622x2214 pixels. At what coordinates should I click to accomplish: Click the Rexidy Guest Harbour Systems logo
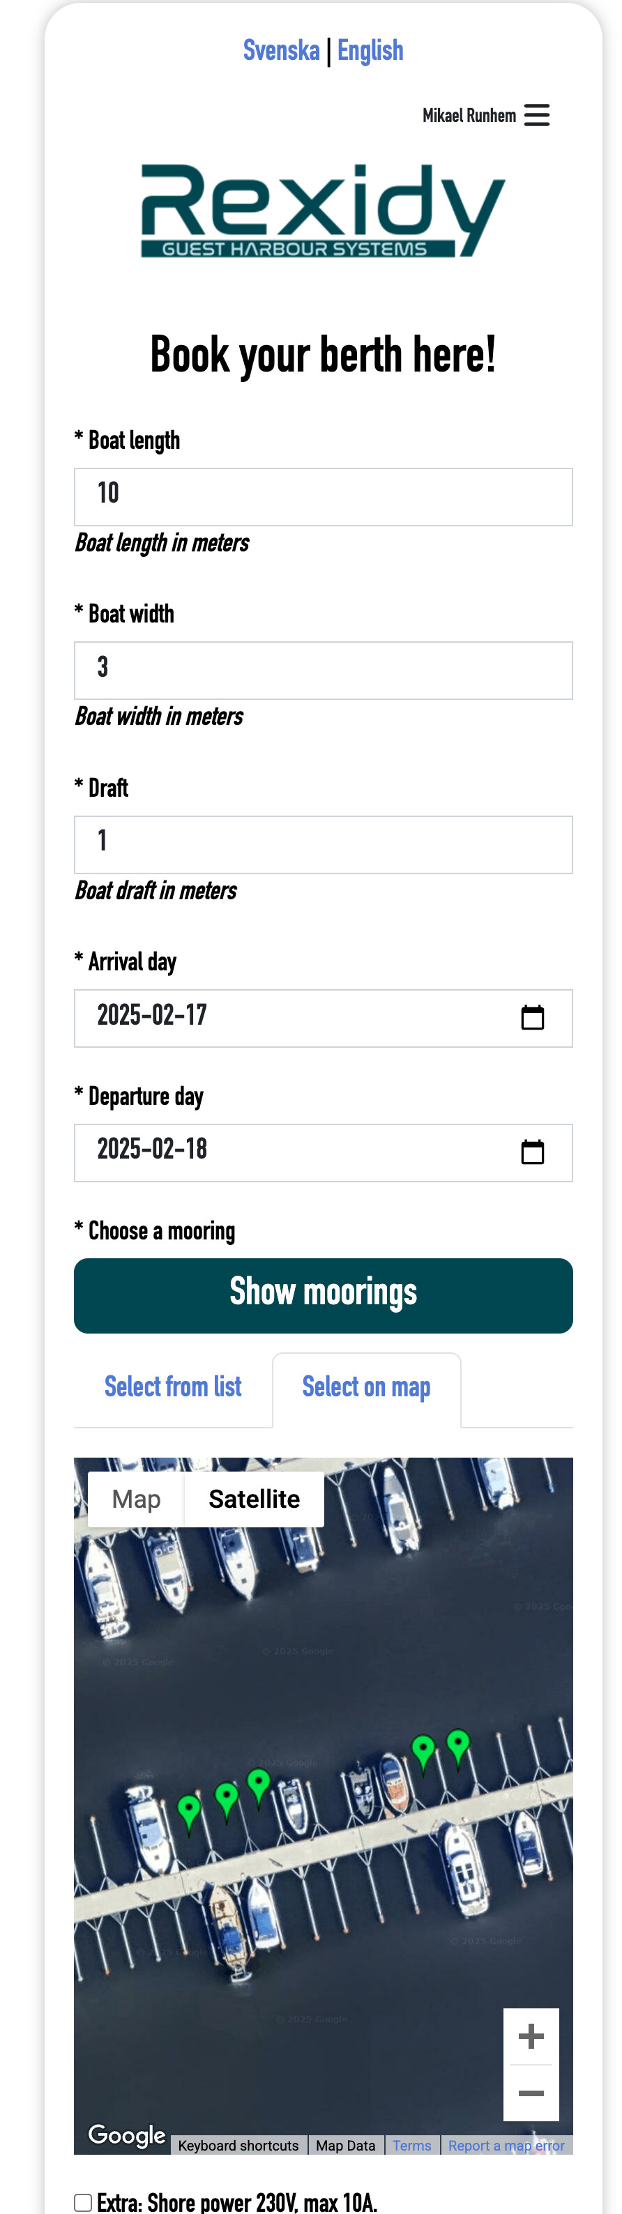(323, 211)
